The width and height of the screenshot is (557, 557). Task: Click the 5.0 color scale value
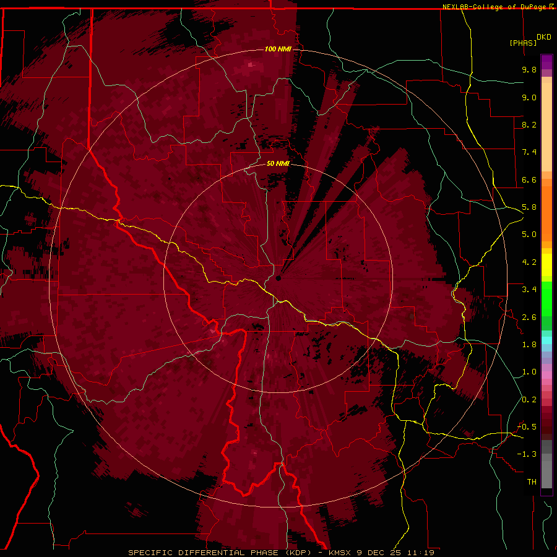(529, 235)
